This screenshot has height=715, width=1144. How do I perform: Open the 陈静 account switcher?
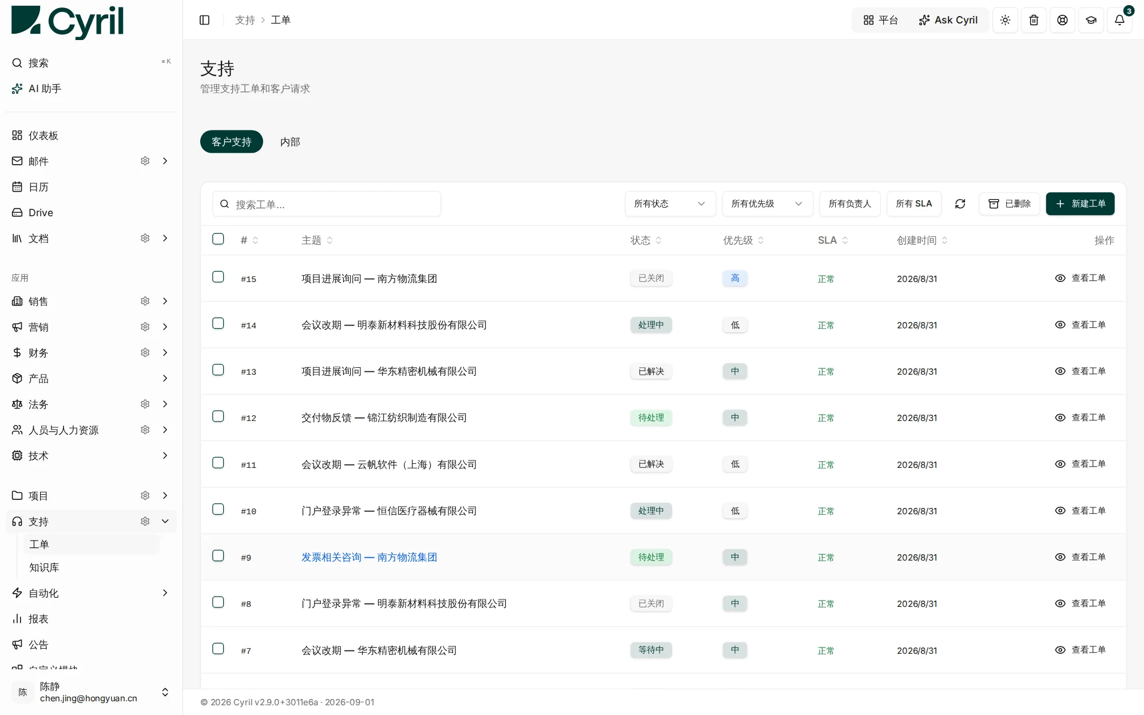pyautogui.click(x=92, y=692)
